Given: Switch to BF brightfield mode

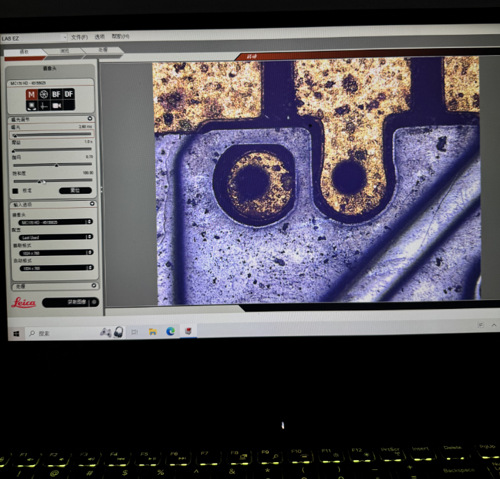Looking at the screenshot, I should pos(56,94).
